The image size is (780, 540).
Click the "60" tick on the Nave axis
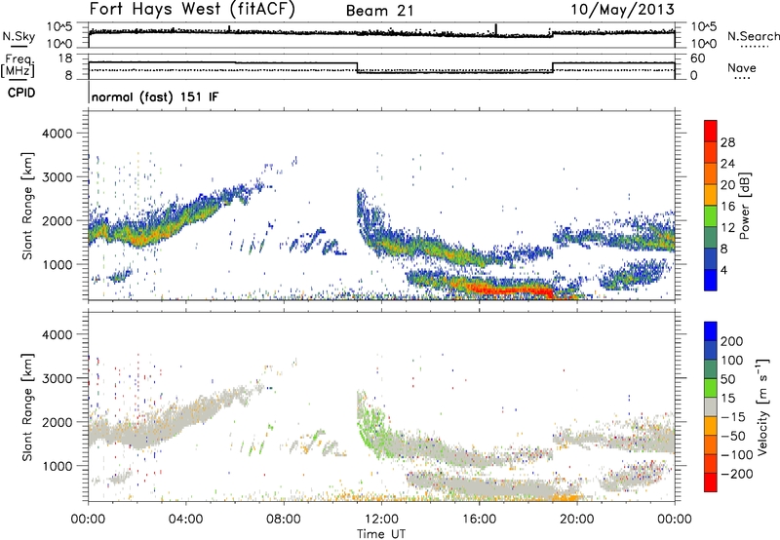point(697,58)
